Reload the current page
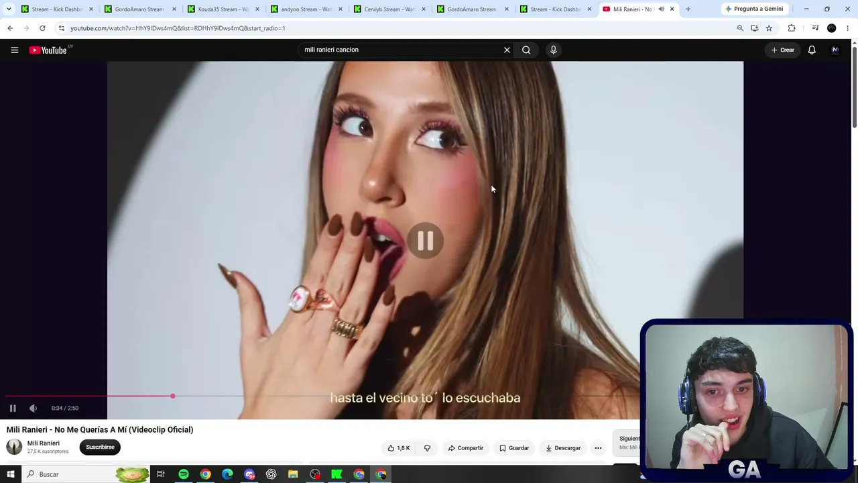This screenshot has width=858, height=483. [42, 28]
